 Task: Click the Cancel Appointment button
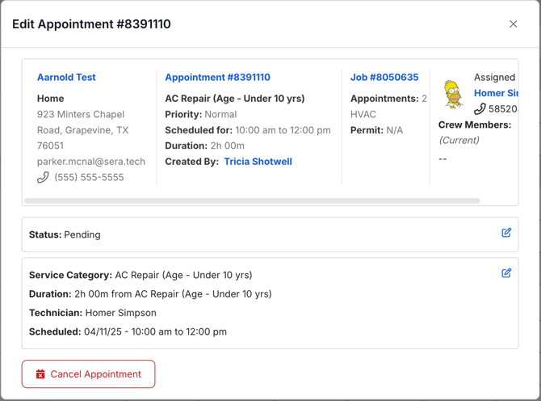(88, 374)
